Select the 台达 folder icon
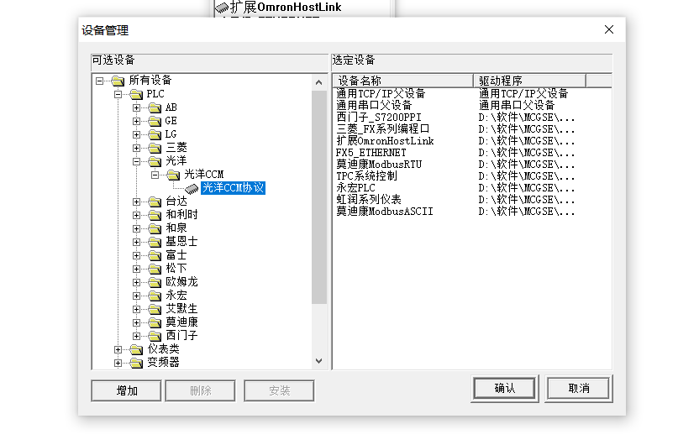This screenshot has height=445, width=699. (154, 202)
